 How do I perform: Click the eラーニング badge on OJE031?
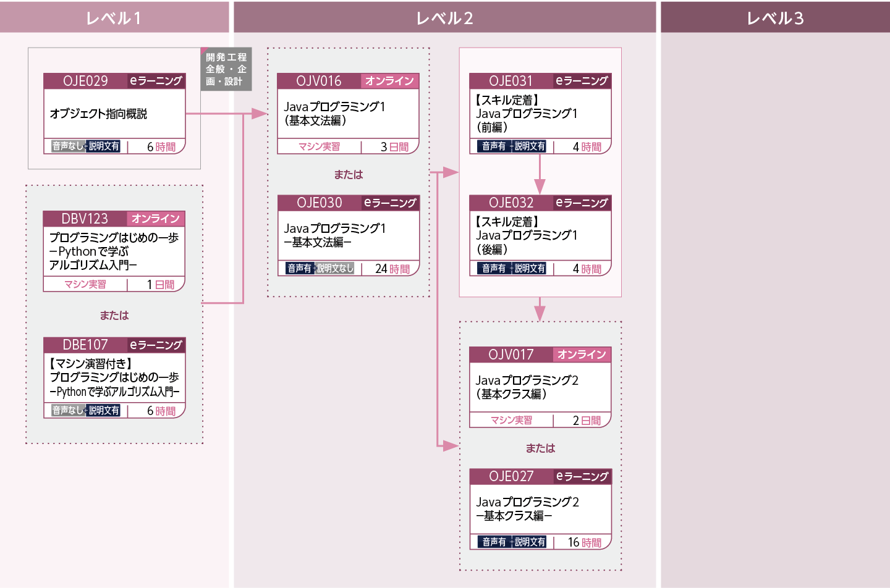click(582, 81)
